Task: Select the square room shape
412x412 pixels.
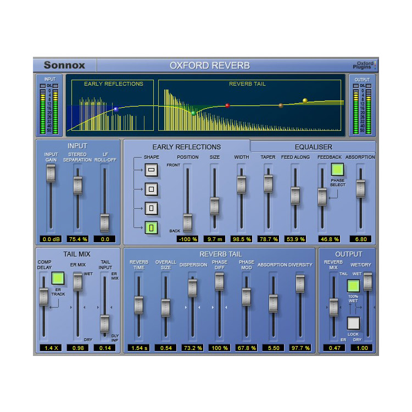Action: coord(152,189)
